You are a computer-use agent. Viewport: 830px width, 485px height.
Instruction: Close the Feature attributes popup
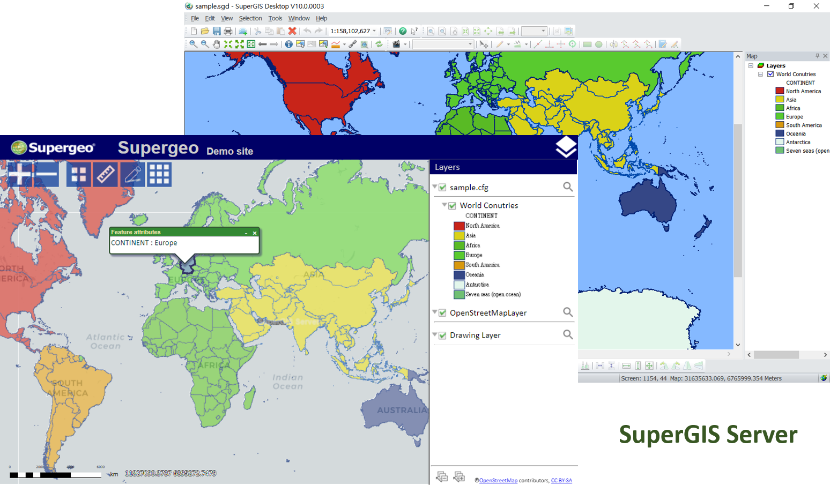pos(255,233)
